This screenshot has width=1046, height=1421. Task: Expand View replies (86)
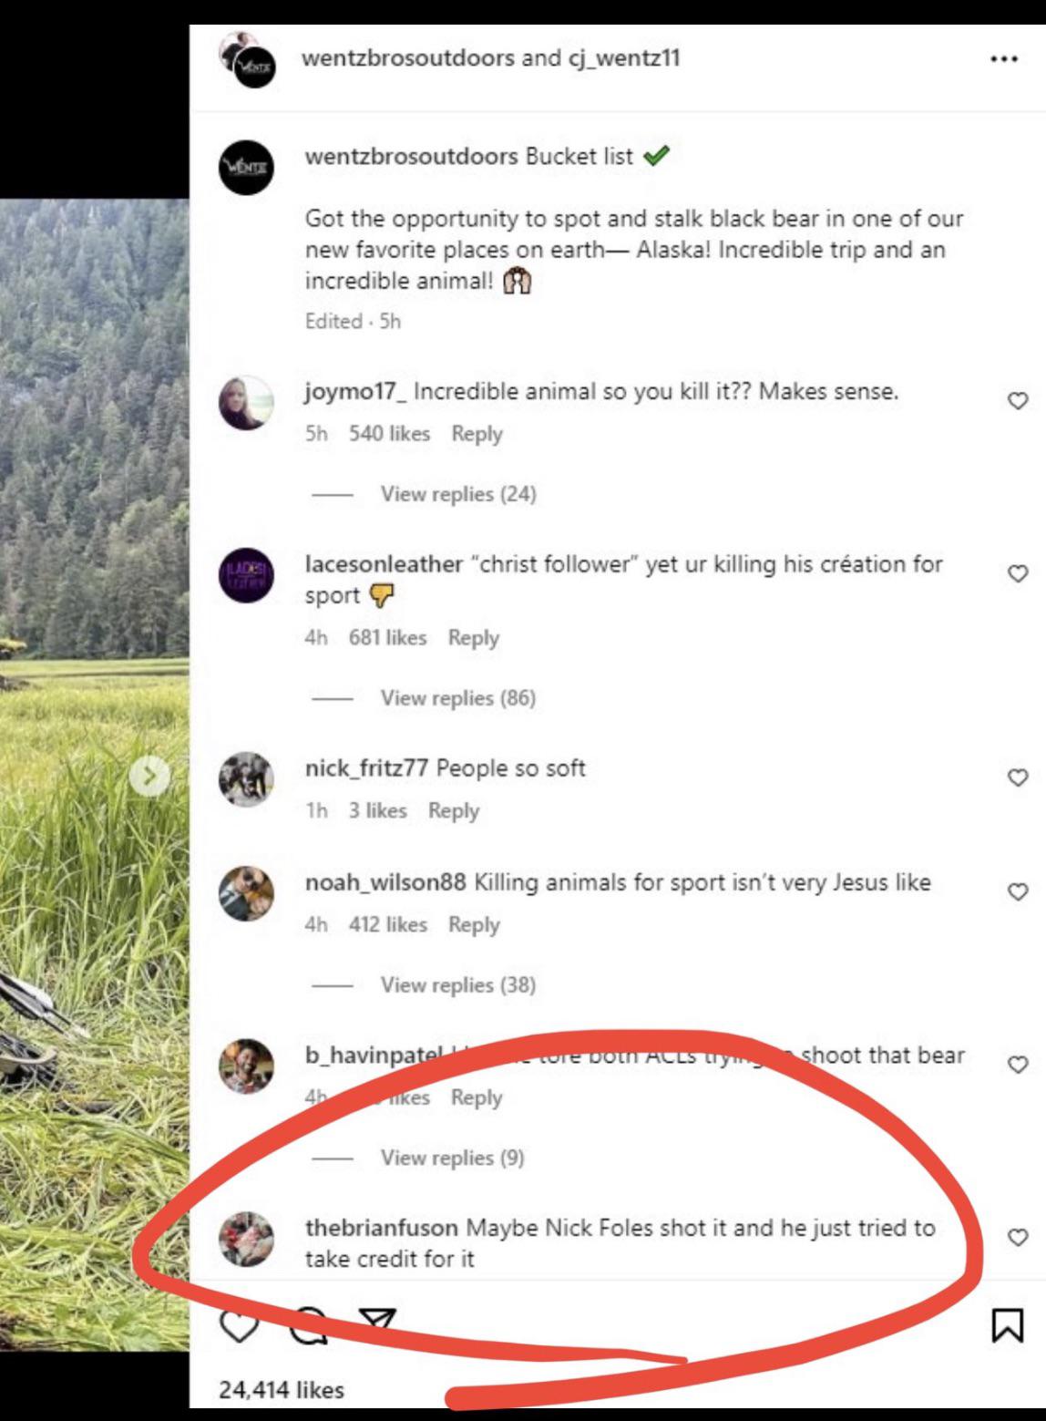click(457, 698)
